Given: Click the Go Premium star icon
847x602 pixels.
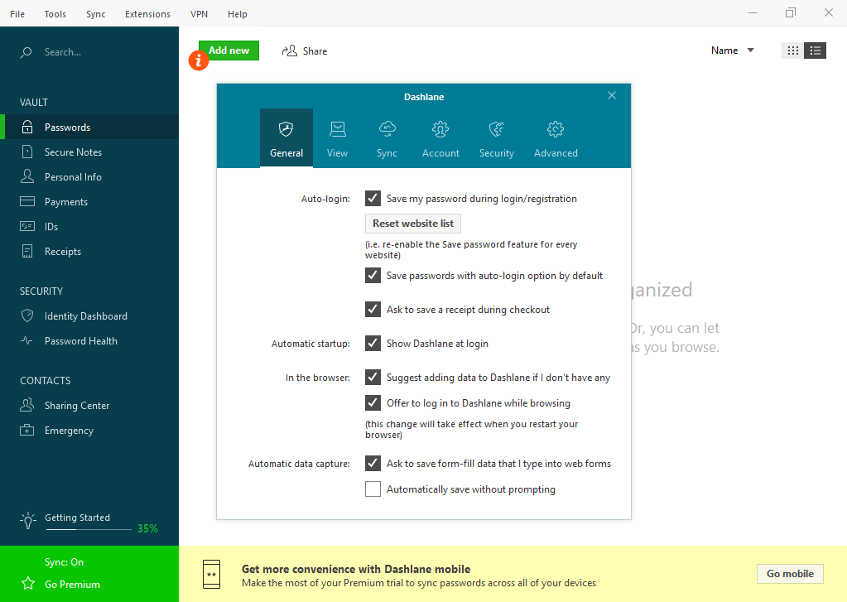Looking at the screenshot, I should 28,584.
